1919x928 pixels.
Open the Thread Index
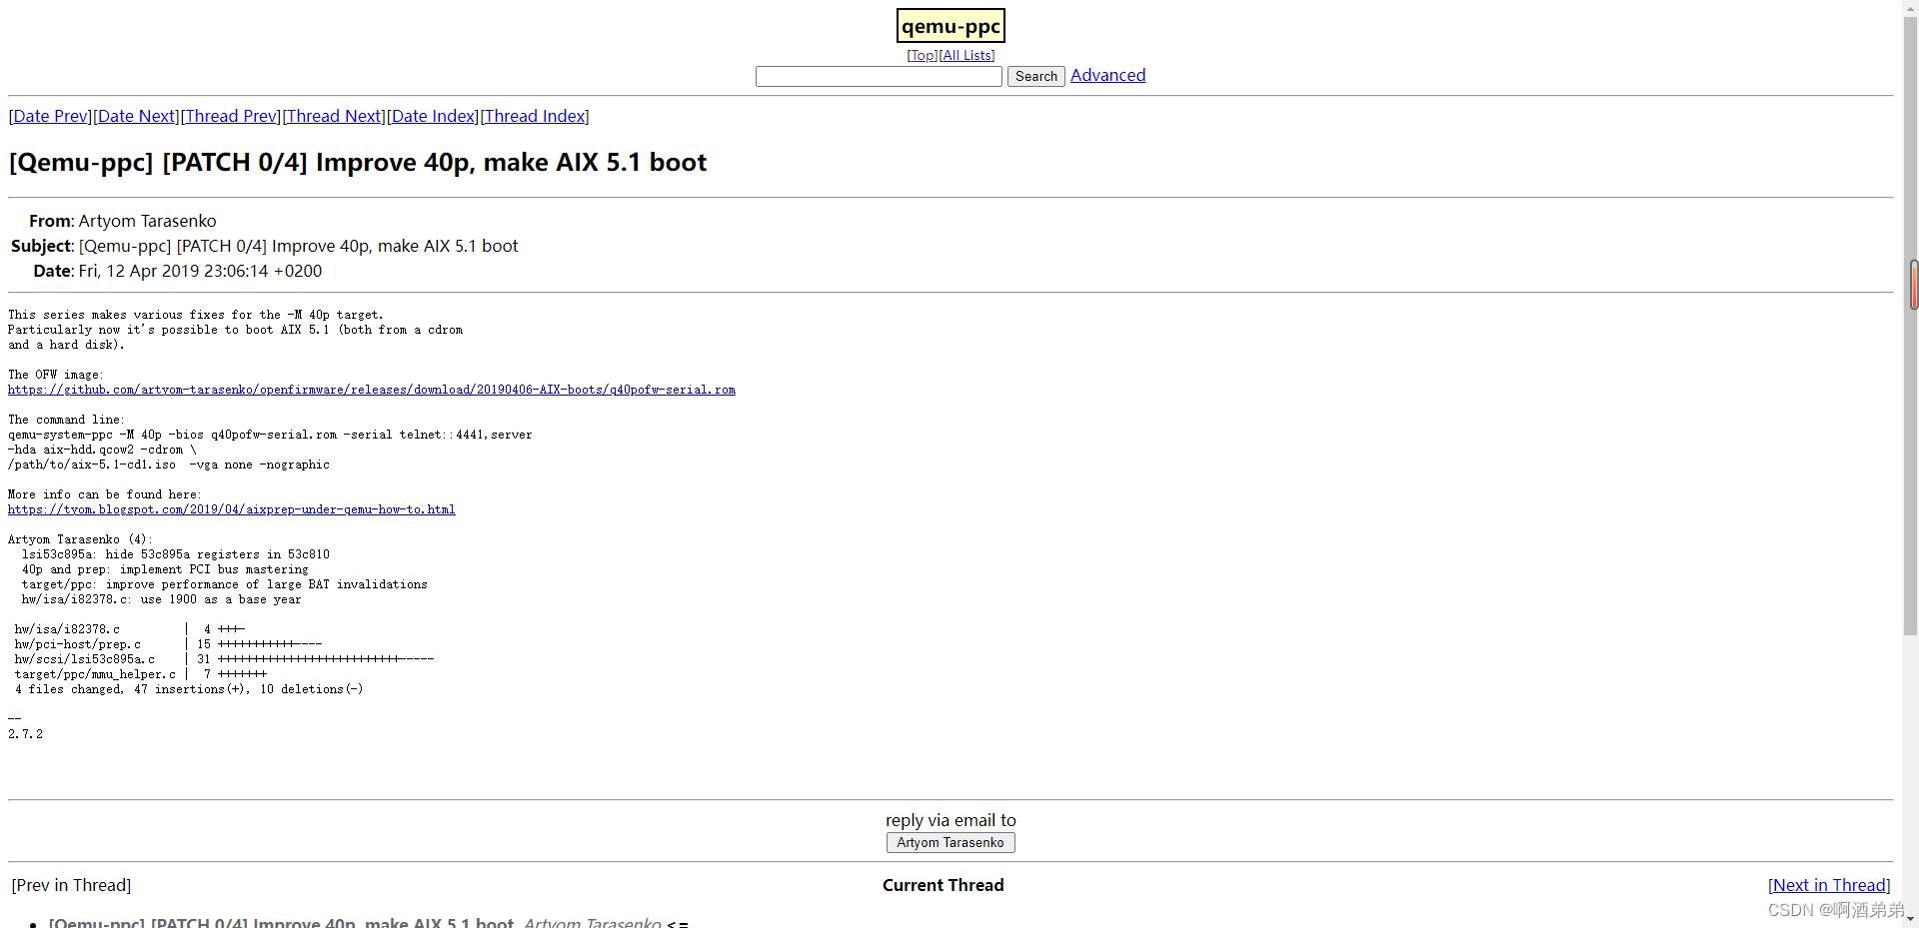point(535,117)
